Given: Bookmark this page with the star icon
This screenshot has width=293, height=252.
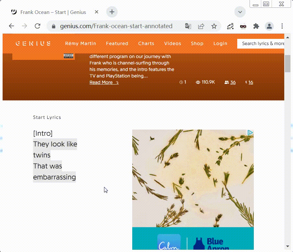Looking at the screenshot, I should point(214,26).
